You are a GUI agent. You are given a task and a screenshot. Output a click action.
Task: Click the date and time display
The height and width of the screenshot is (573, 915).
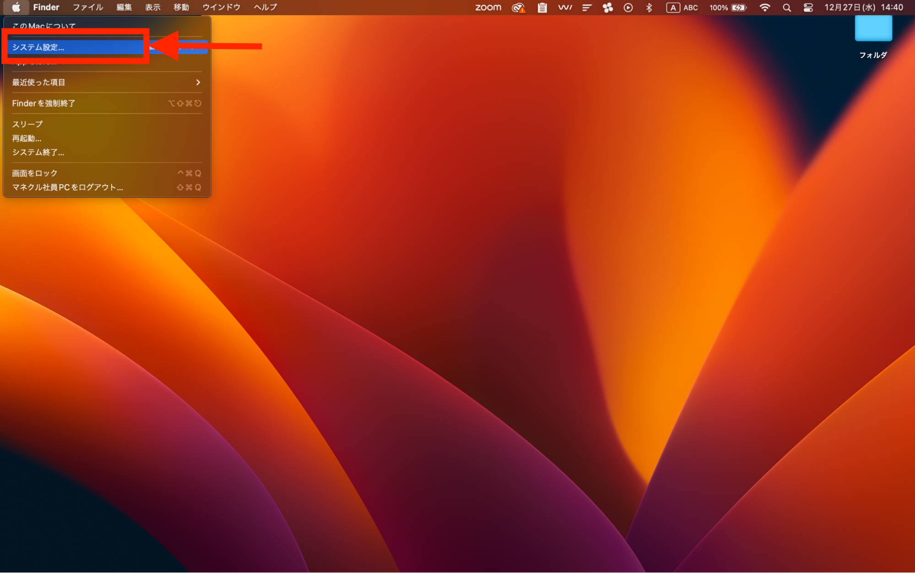863,7
